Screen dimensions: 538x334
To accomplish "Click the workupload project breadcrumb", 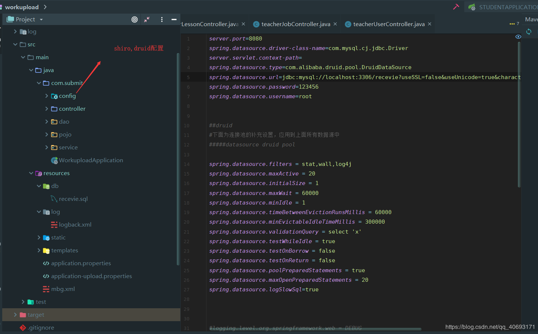I will (x=22, y=7).
